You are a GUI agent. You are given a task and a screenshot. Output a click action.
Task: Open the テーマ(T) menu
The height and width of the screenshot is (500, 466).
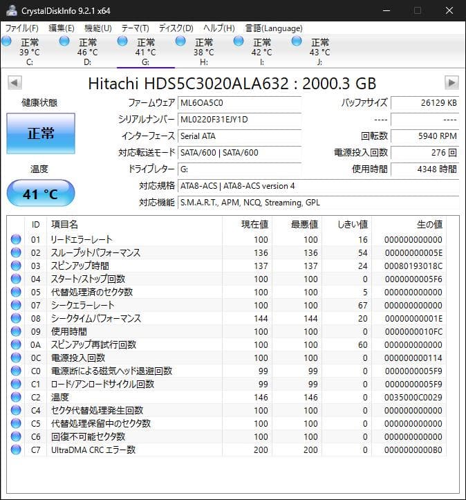135,28
